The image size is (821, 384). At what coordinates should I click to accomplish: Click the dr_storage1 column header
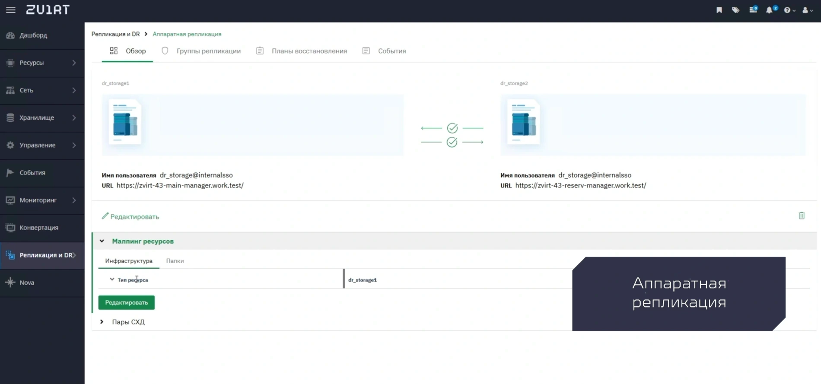363,280
